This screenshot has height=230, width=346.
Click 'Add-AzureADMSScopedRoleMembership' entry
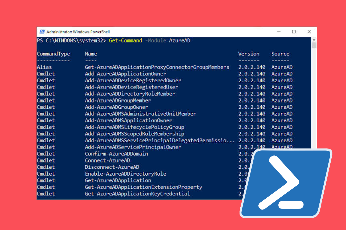tap(134, 134)
